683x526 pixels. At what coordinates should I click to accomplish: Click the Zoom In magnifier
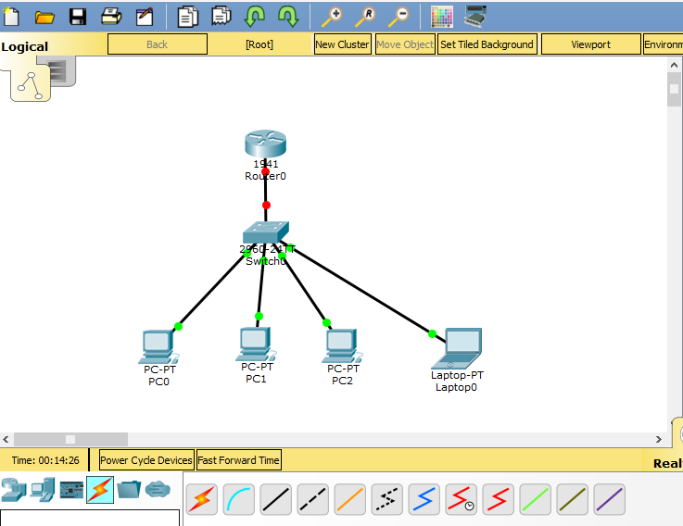click(331, 16)
